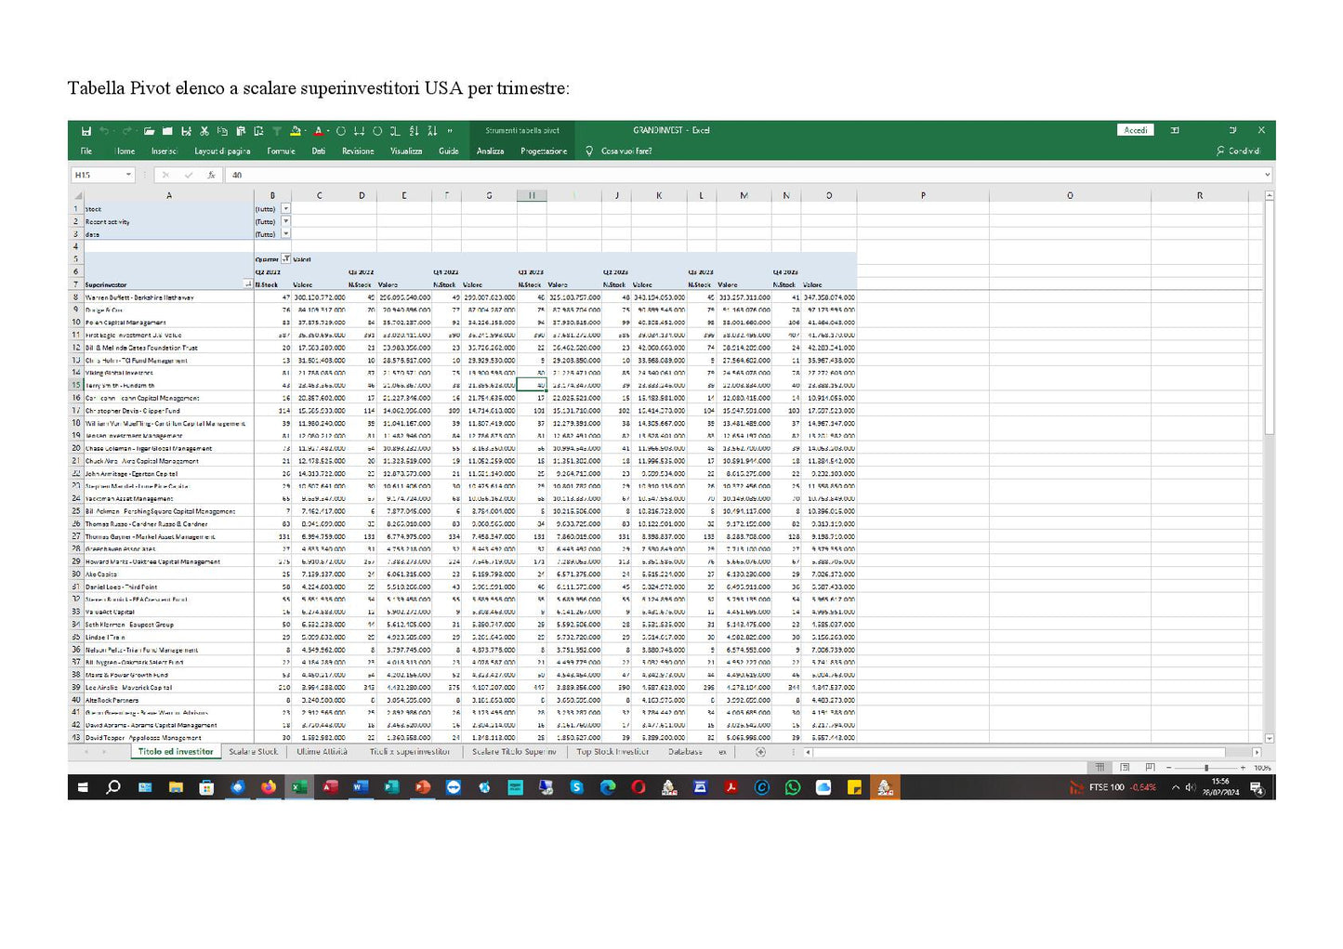Open the data filter dropdown

click(285, 234)
